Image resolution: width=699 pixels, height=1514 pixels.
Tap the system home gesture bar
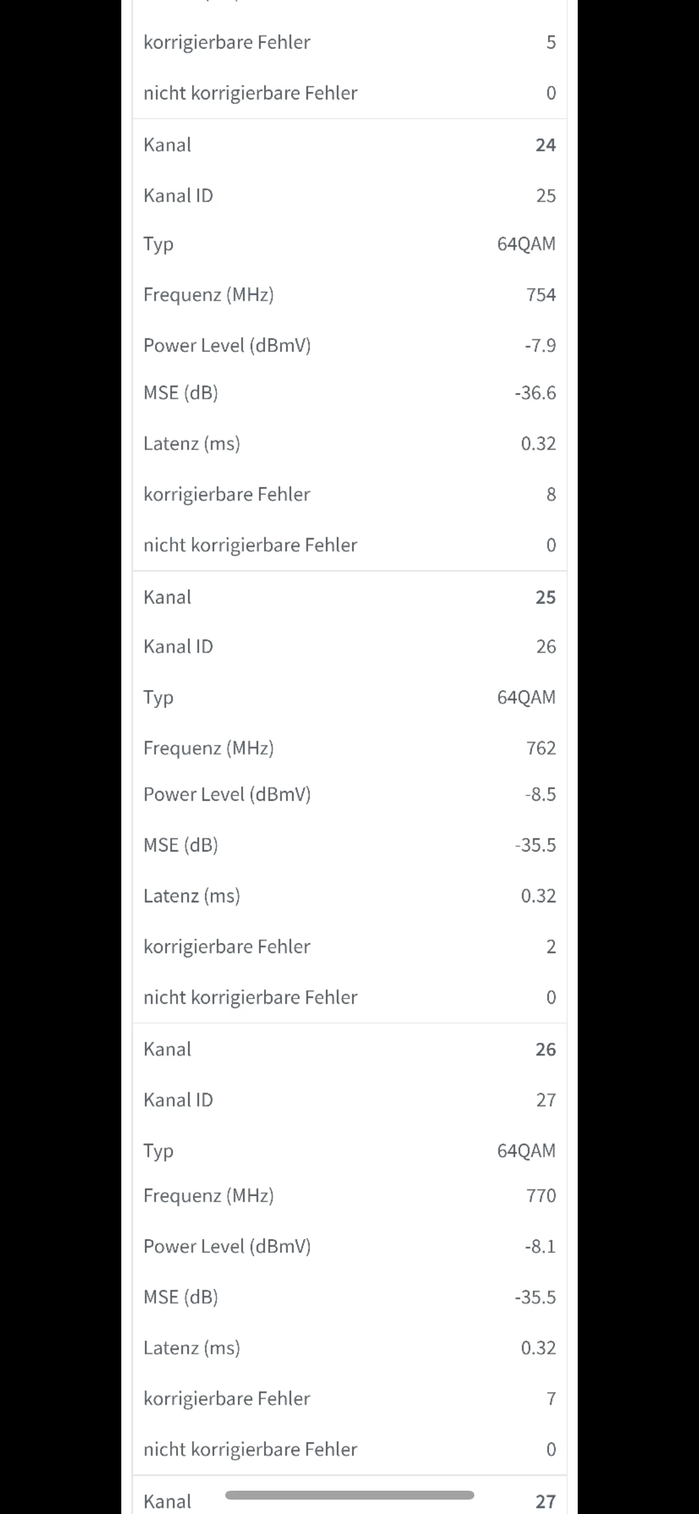pyautogui.click(x=349, y=1495)
